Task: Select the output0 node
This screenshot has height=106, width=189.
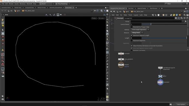Action: [121, 65]
